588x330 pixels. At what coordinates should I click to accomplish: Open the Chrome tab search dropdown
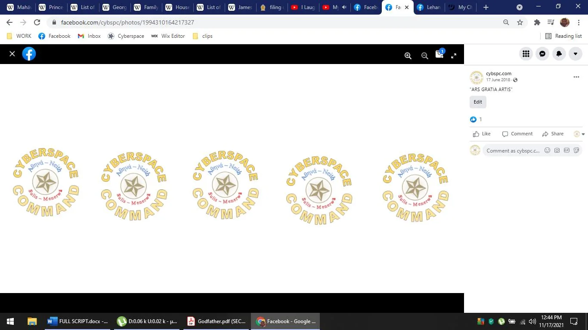pos(520,7)
